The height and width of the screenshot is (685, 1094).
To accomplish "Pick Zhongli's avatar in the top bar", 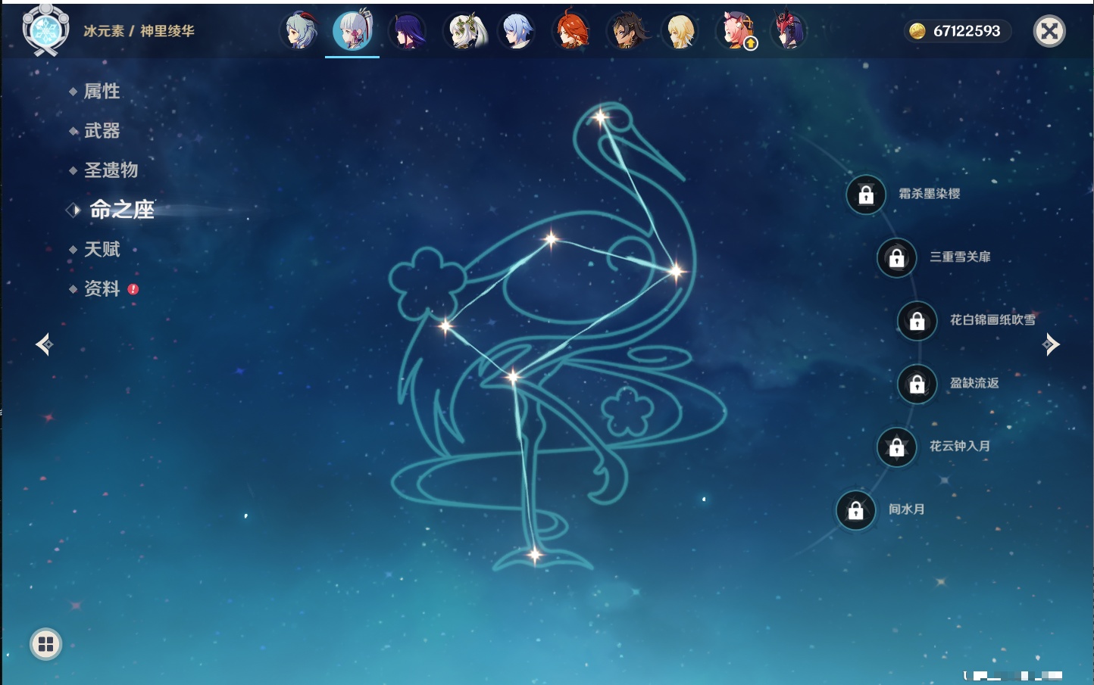I will [627, 31].
